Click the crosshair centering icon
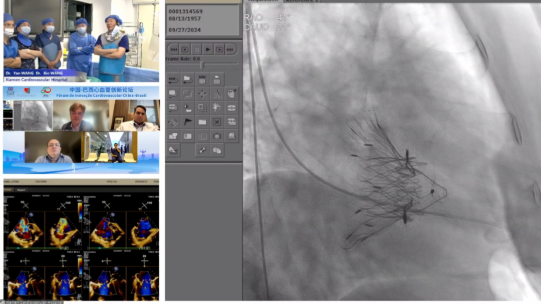Image resolution: width=541 pixels, height=304 pixels. 202,93
